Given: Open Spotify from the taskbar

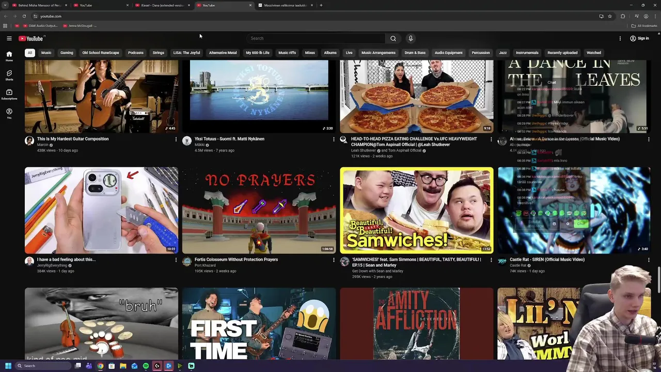Looking at the screenshot, I should (x=146, y=366).
